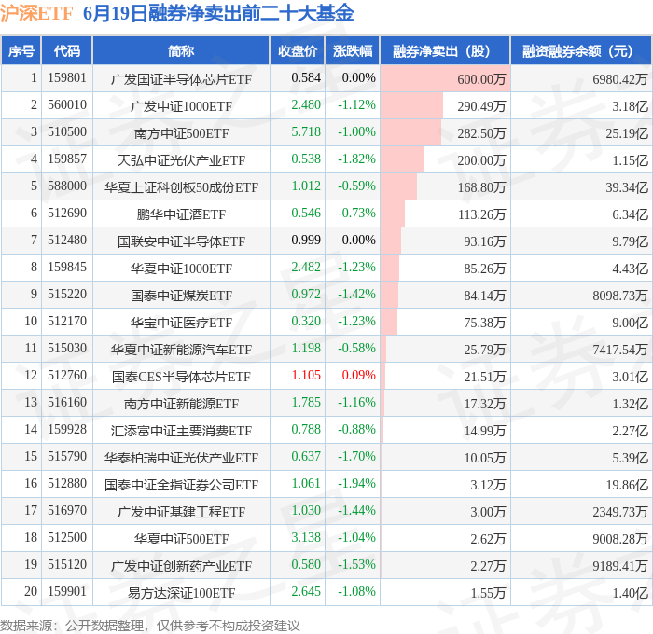Image resolution: width=653 pixels, height=634 pixels.
Task: Select the fund name 国联安中证半导体ETF
Action: [181, 241]
